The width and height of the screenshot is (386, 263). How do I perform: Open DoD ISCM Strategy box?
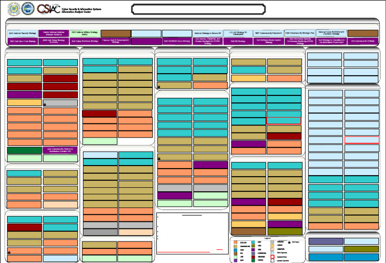pyautogui.click(x=300, y=41)
